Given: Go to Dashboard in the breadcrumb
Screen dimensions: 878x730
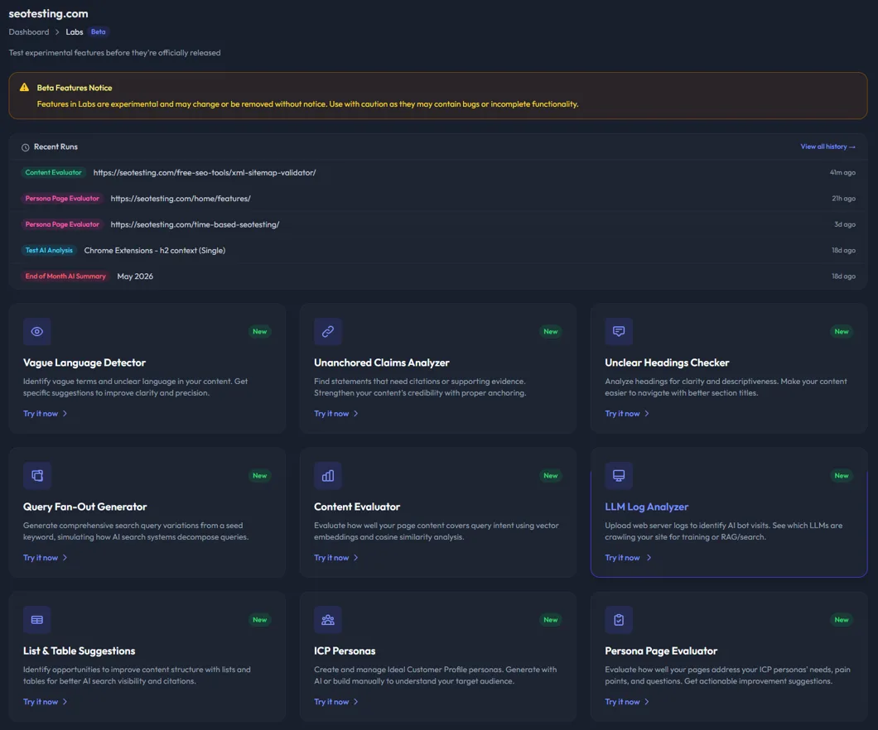Looking at the screenshot, I should [x=29, y=32].
